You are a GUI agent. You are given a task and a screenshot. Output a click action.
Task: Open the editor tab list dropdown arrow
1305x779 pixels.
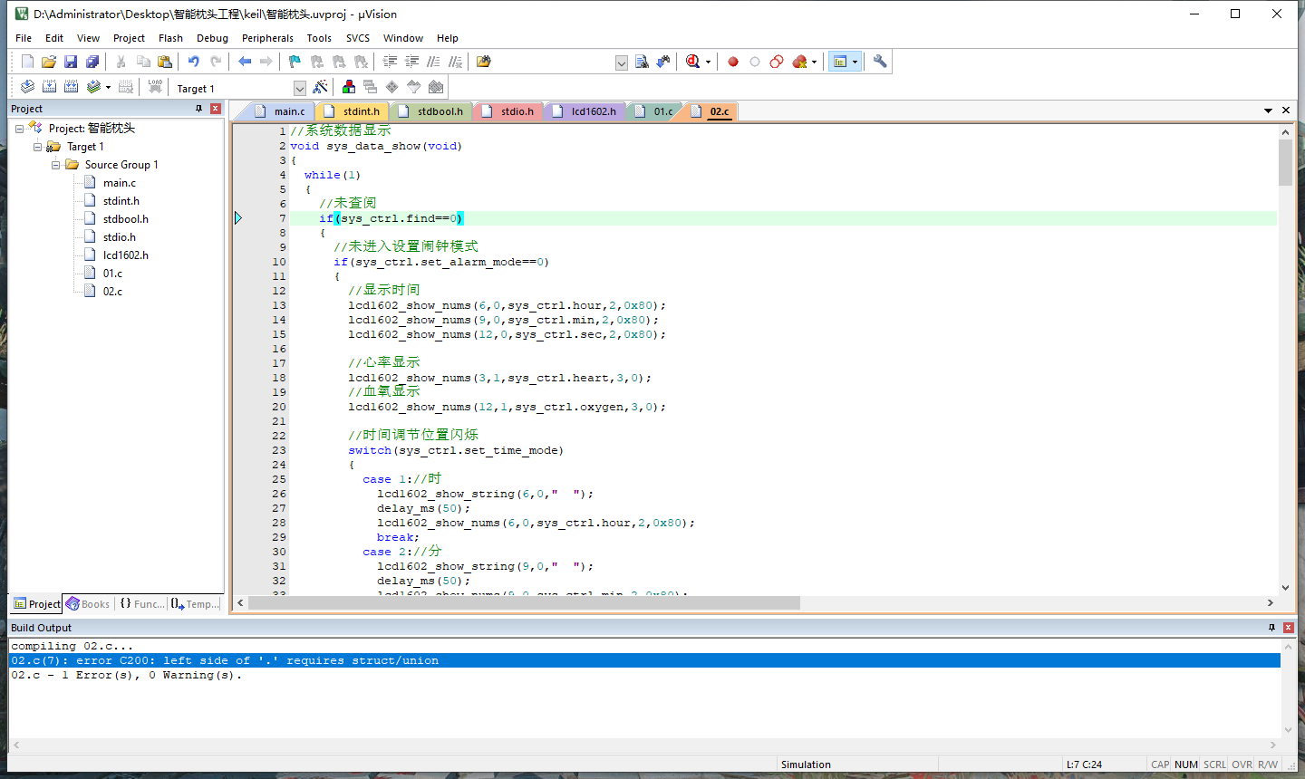(1268, 111)
